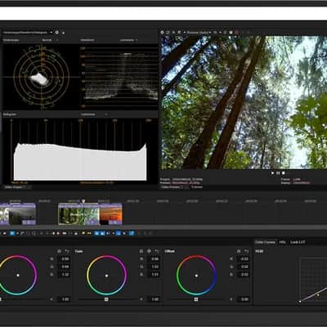Play the video in the preview window

(x=272, y=172)
